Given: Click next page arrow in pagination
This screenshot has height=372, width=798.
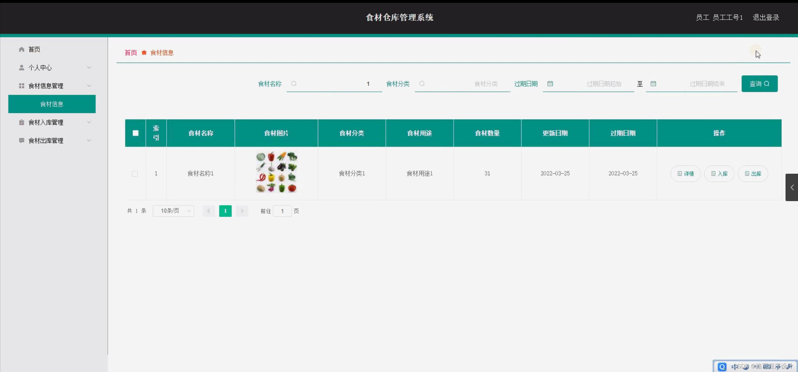Looking at the screenshot, I should pos(242,211).
